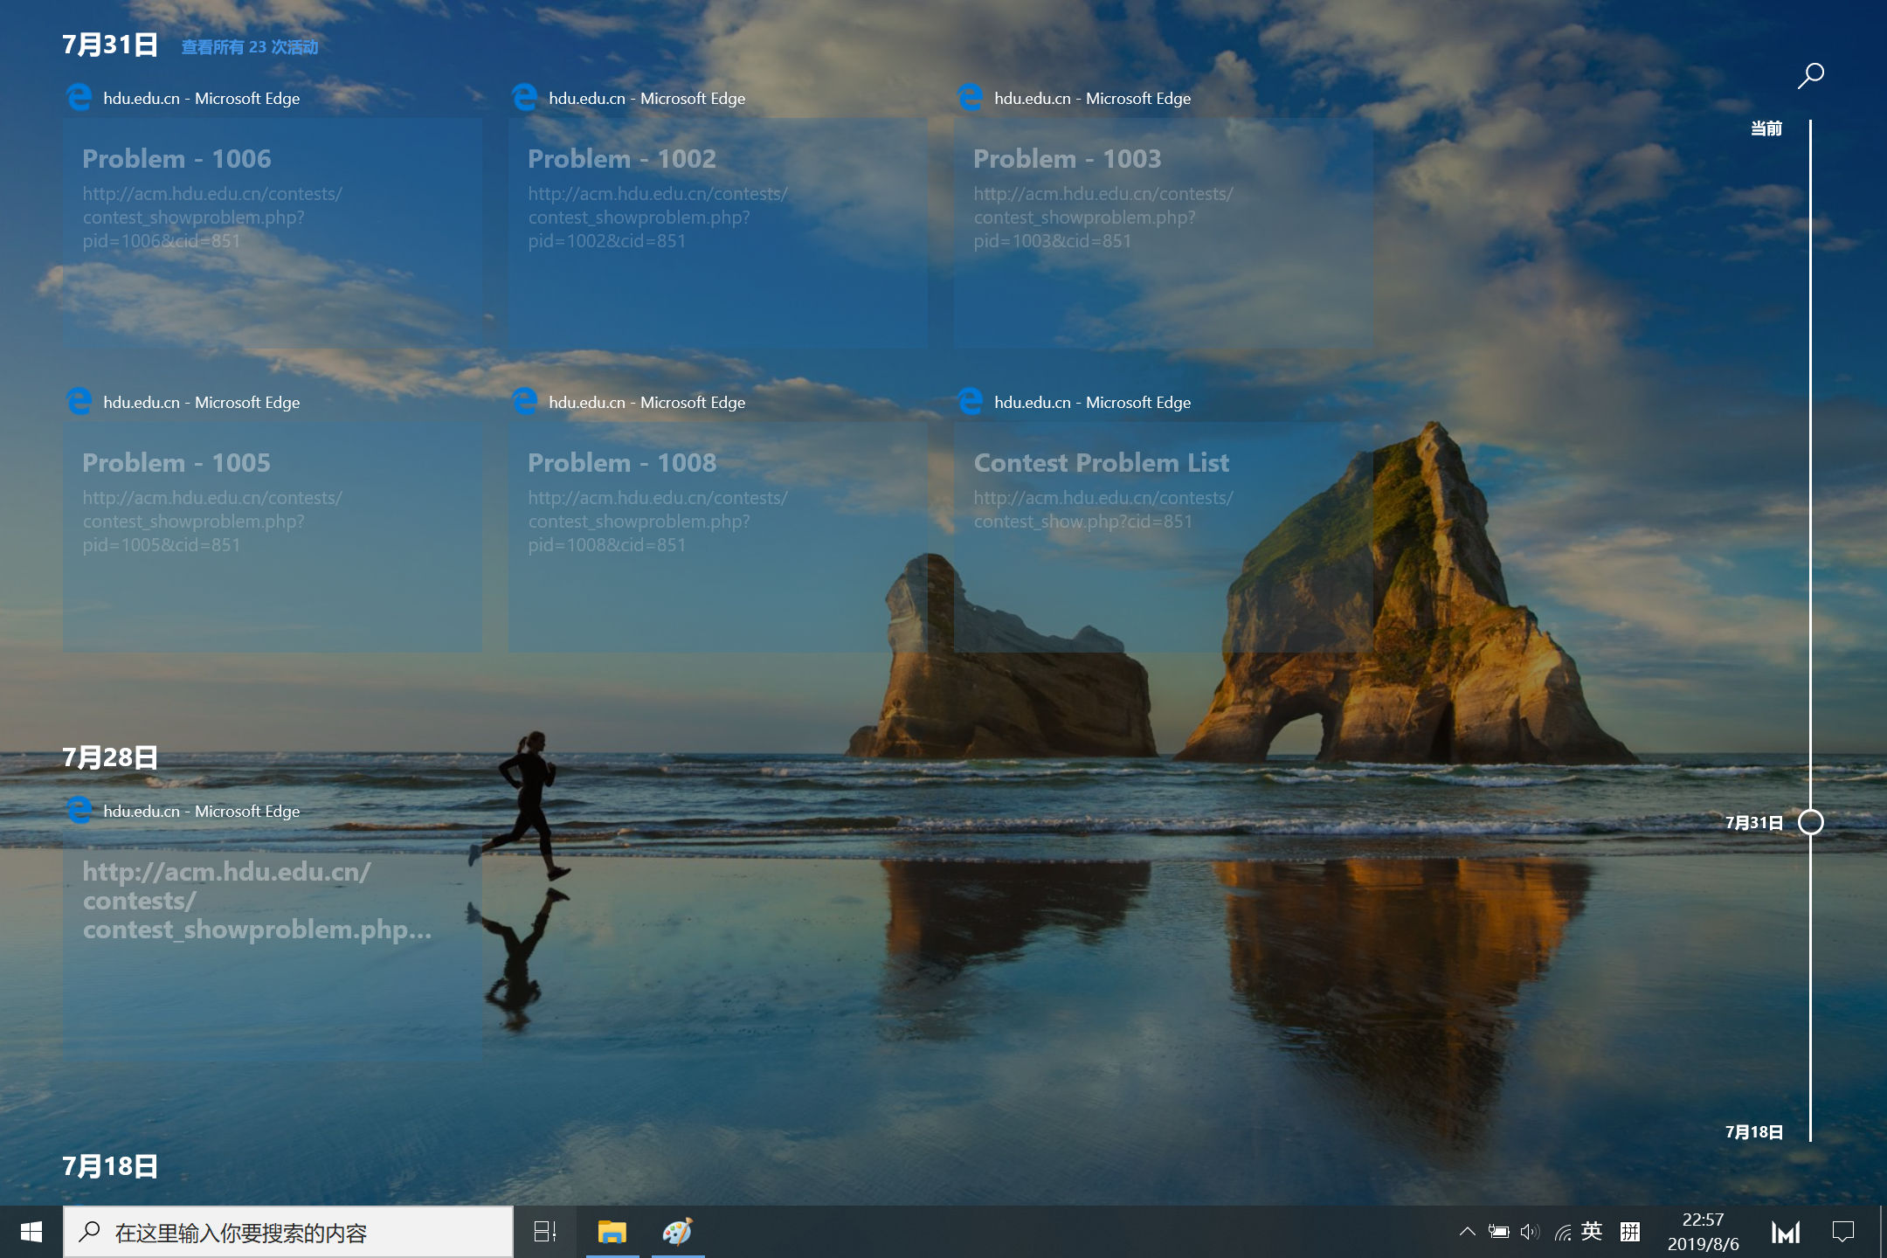Click the battery status tray icon
The width and height of the screenshot is (1887, 1258).
point(1499,1232)
